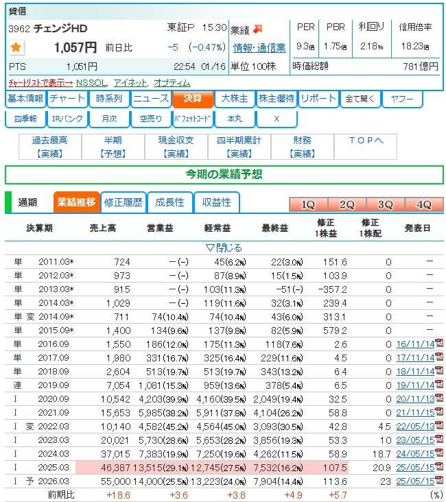Screen dimensions: 446x502
Task: Open the 月次 tab
Action: 109,119
